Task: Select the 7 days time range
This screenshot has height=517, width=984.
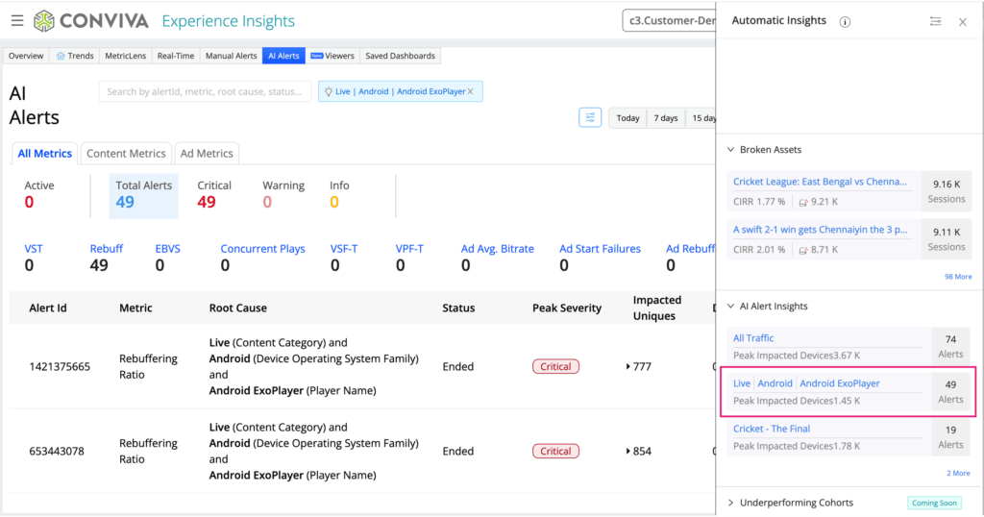Action: click(666, 118)
